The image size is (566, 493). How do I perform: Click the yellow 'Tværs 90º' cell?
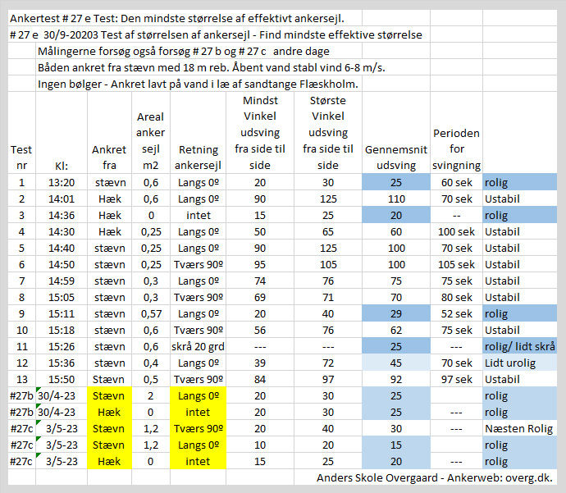[198, 428]
